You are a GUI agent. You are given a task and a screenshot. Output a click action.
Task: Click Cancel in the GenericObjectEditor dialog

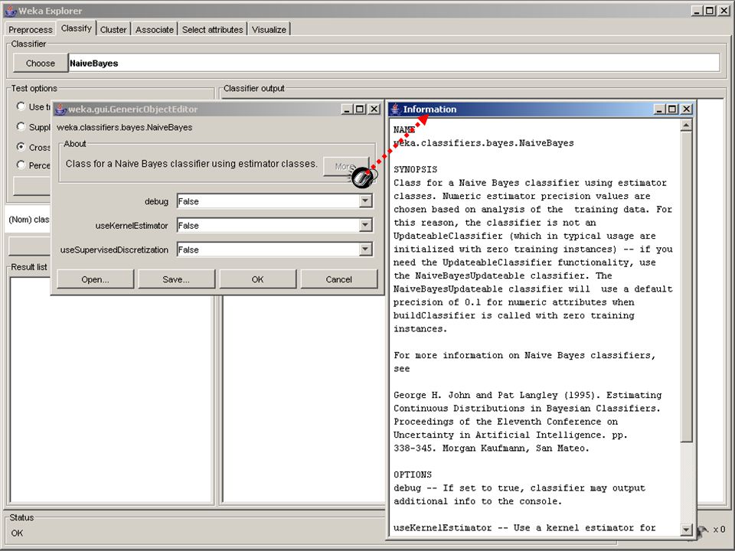tap(339, 279)
